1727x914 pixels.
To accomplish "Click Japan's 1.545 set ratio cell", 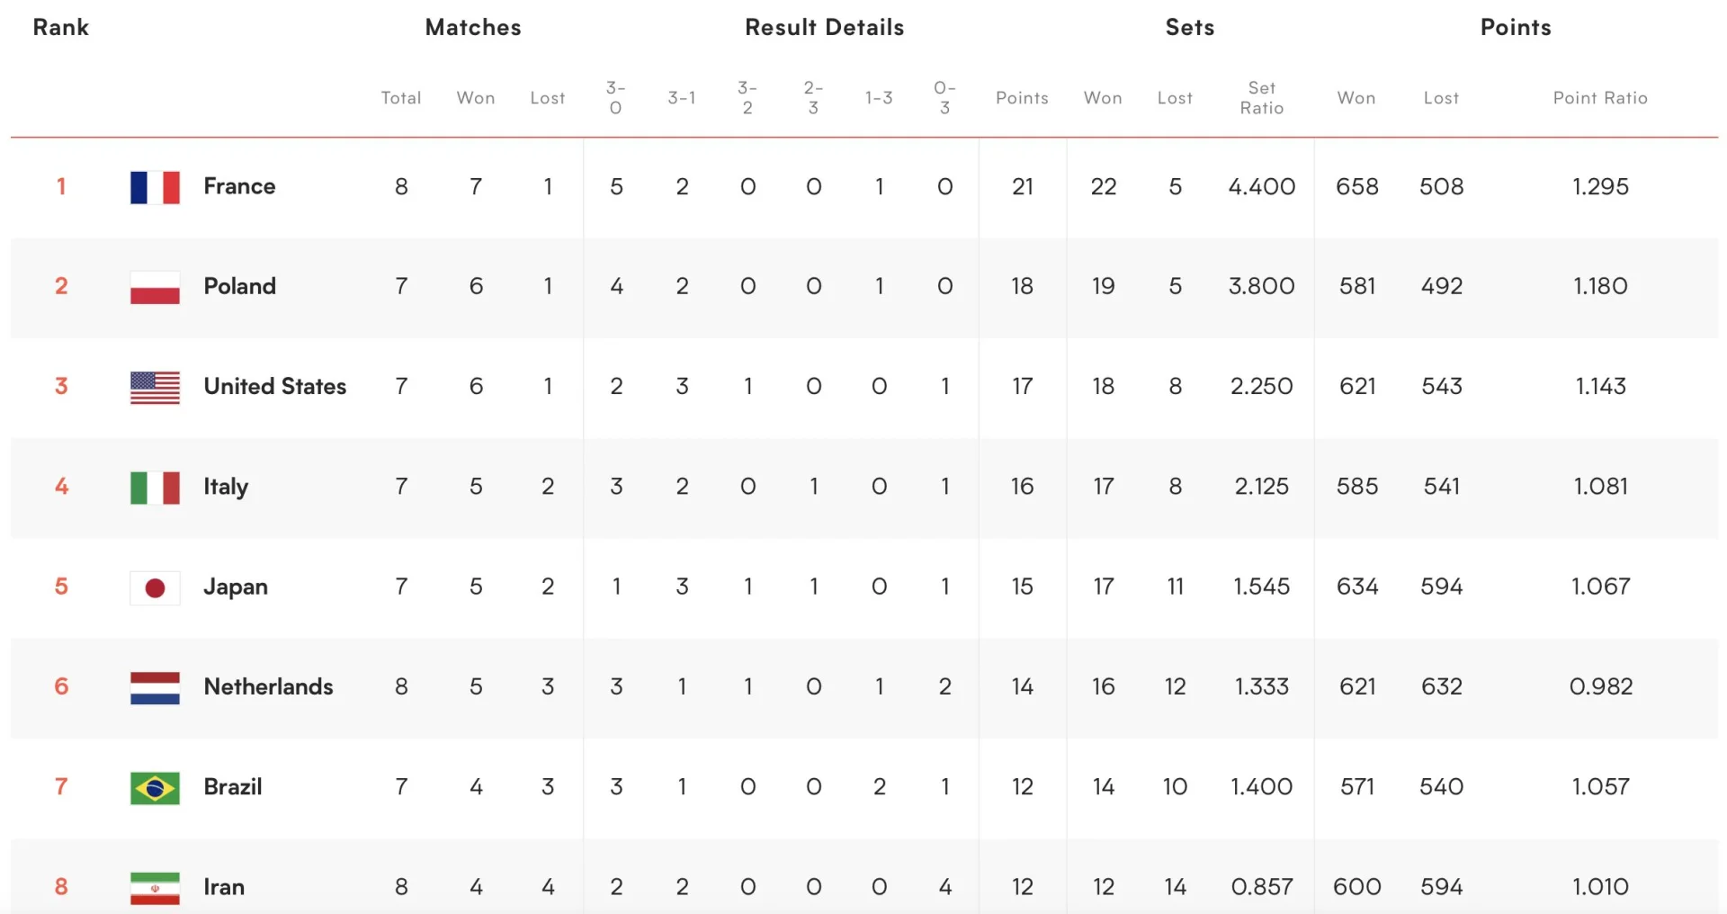I will tap(1261, 587).
